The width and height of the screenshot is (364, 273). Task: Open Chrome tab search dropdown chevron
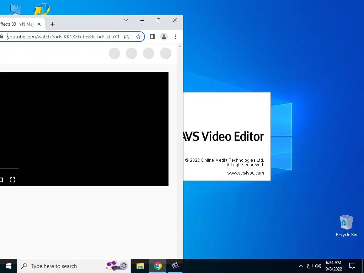pyautogui.click(x=126, y=20)
